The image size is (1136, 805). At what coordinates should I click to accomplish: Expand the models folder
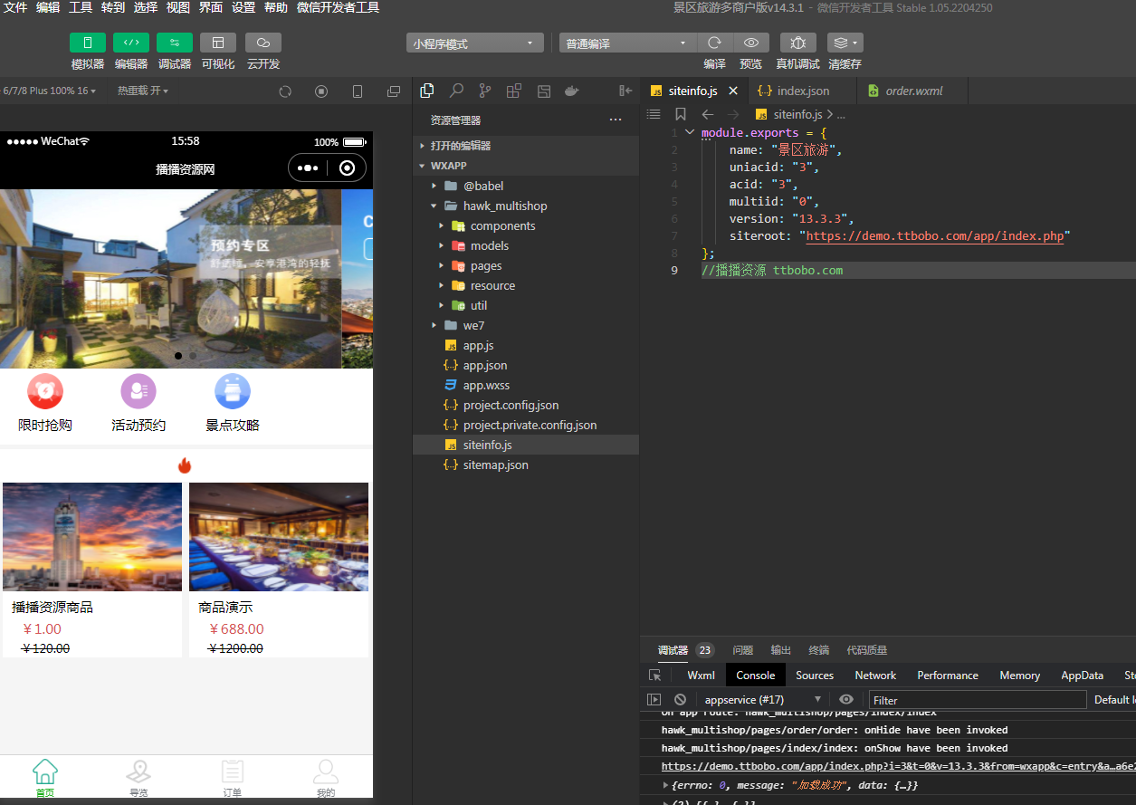click(x=526, y=245)
